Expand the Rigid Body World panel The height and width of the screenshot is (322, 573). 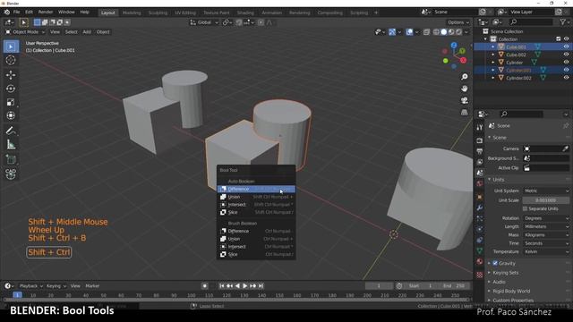(511, 291)
